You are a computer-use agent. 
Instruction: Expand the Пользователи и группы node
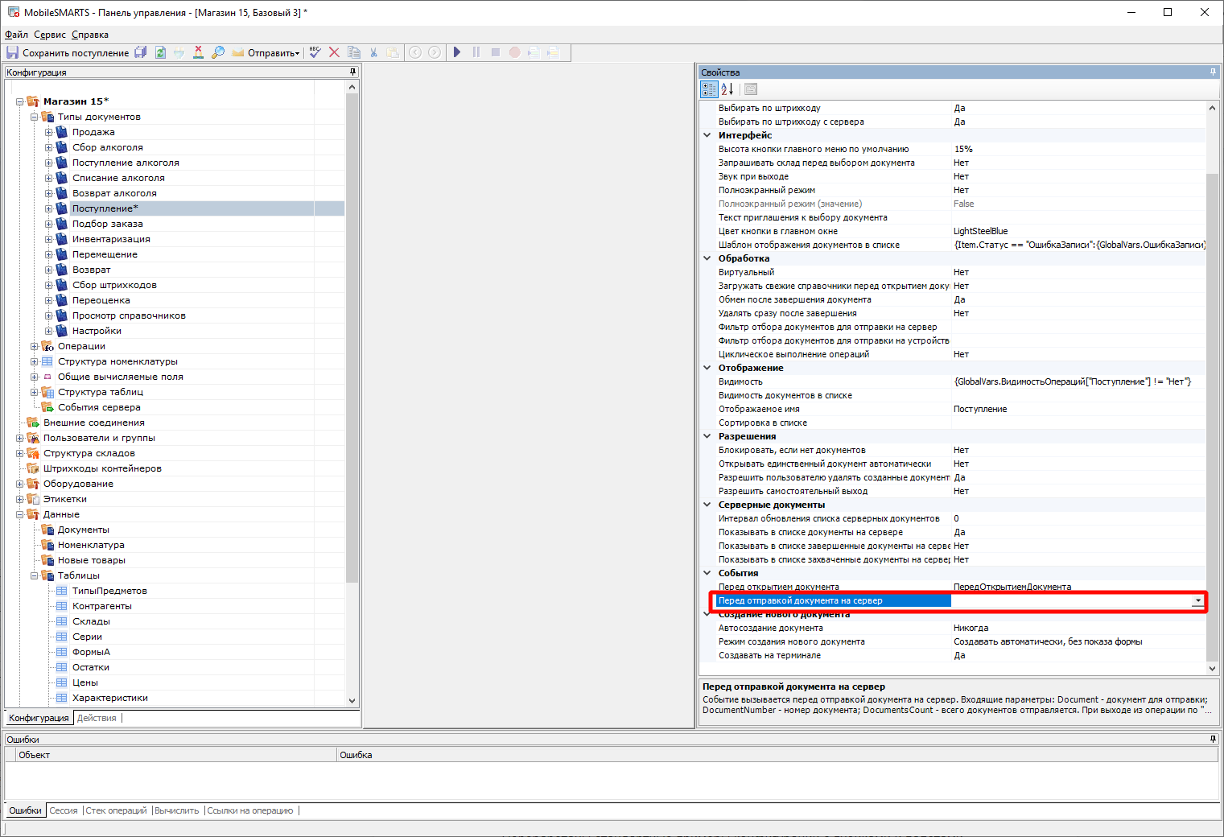[20, 438]
